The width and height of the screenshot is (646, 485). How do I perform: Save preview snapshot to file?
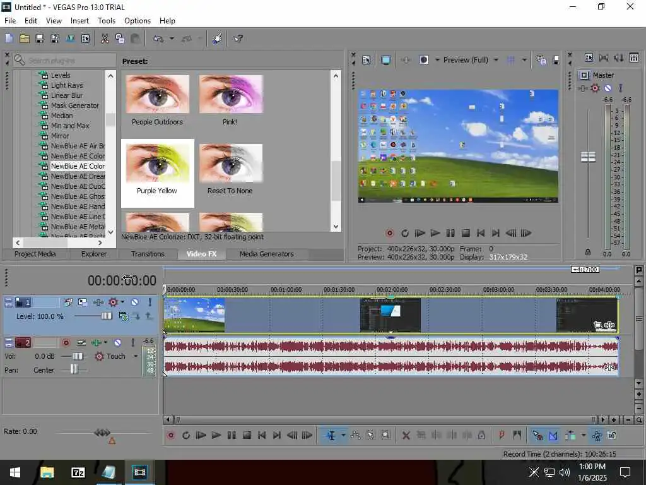coord(556,60)
